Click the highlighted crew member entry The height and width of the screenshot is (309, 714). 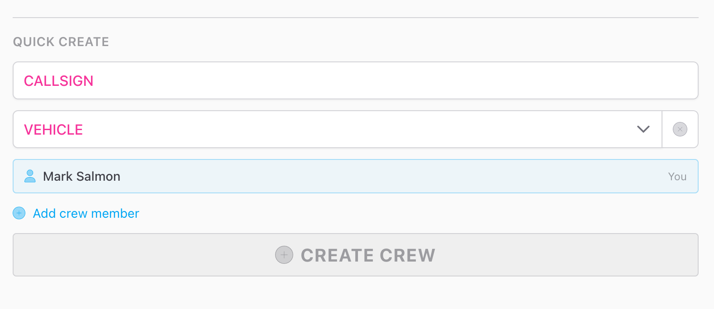point(317,176)
